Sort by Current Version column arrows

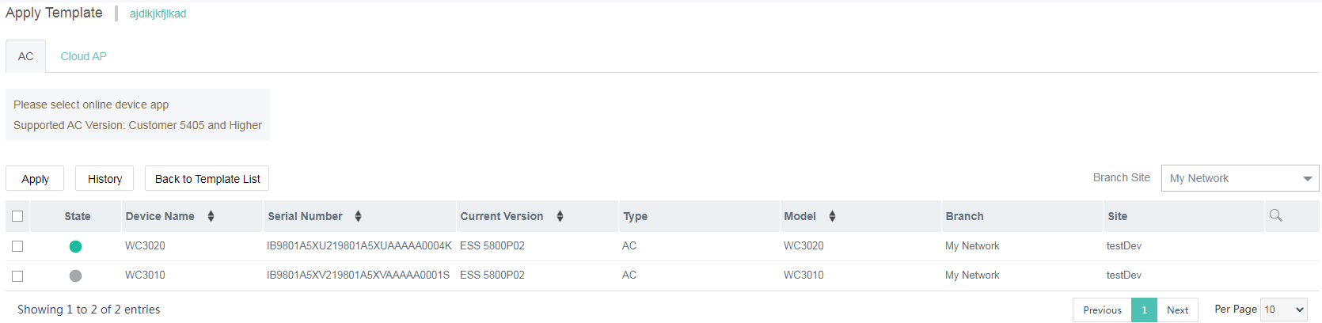(x=560, y=216)
